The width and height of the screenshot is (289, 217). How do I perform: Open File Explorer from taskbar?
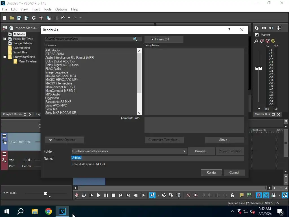[34, 211]
